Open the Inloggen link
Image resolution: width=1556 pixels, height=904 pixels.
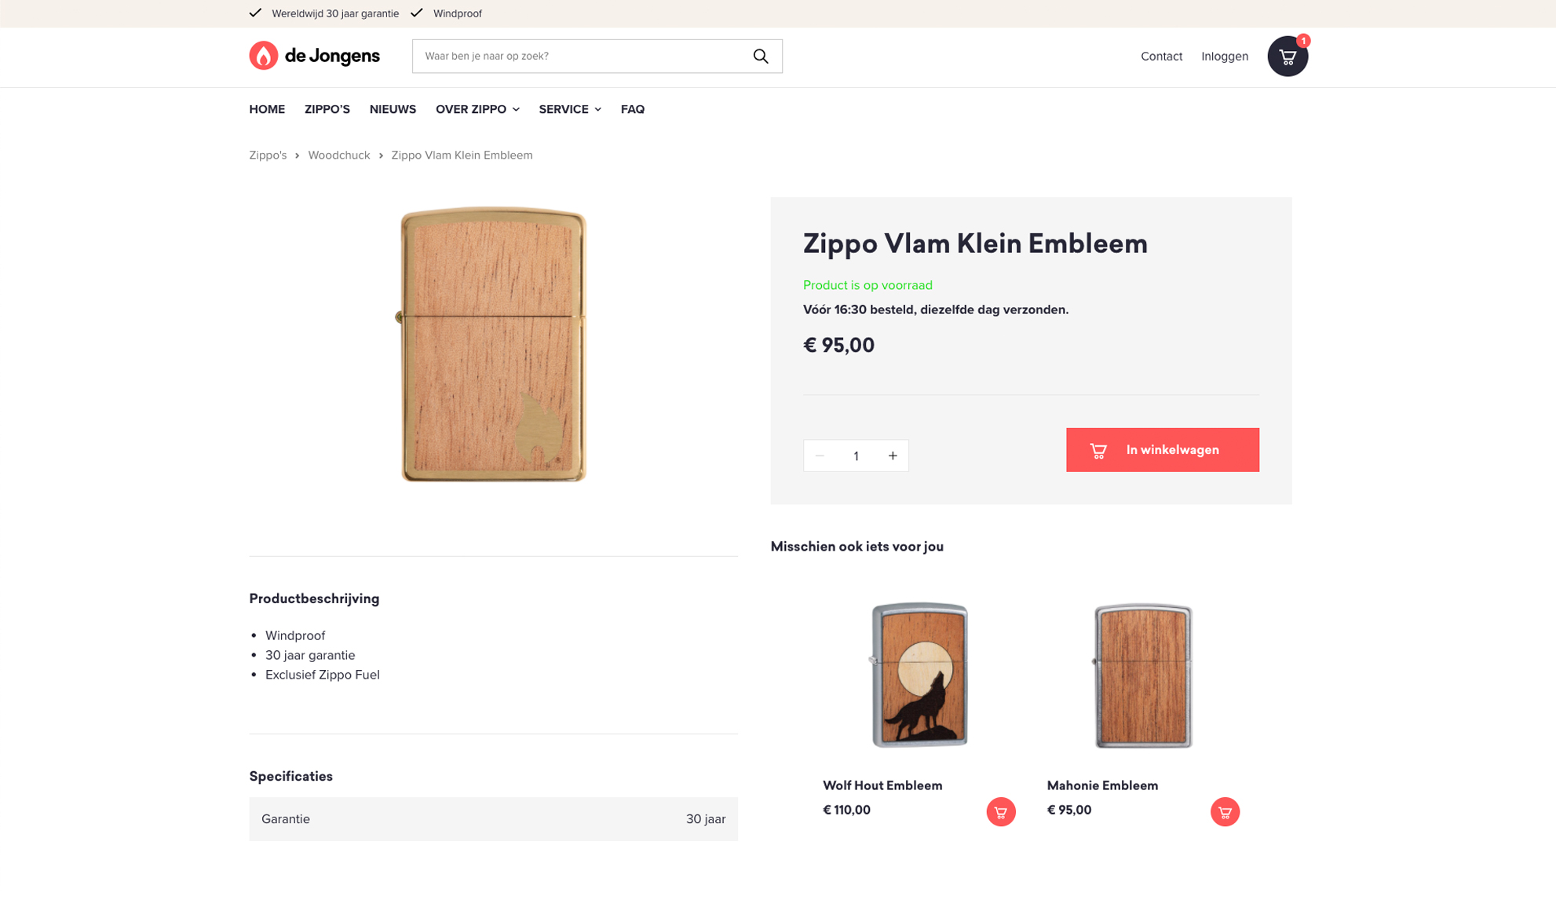point(1224,57)
